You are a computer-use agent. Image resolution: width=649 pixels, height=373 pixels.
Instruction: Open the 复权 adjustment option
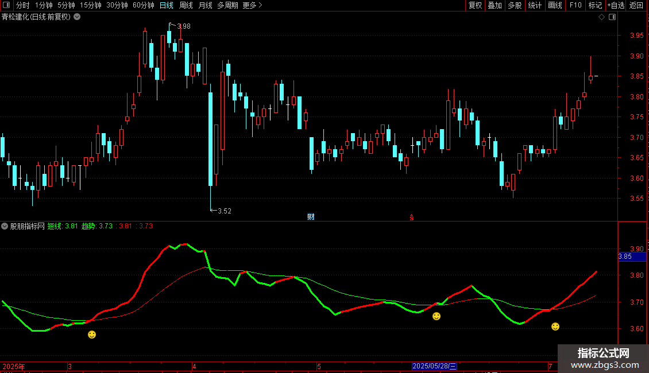[475, 5]
